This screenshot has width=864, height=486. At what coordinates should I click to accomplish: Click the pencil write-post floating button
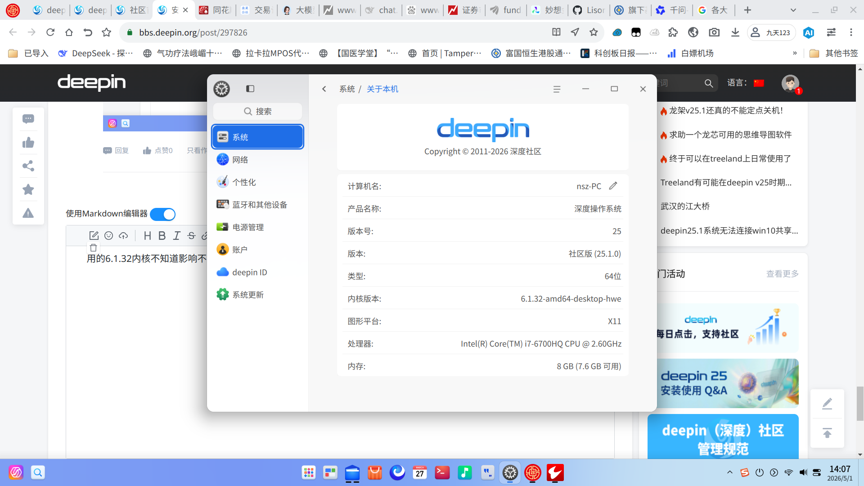827,404
